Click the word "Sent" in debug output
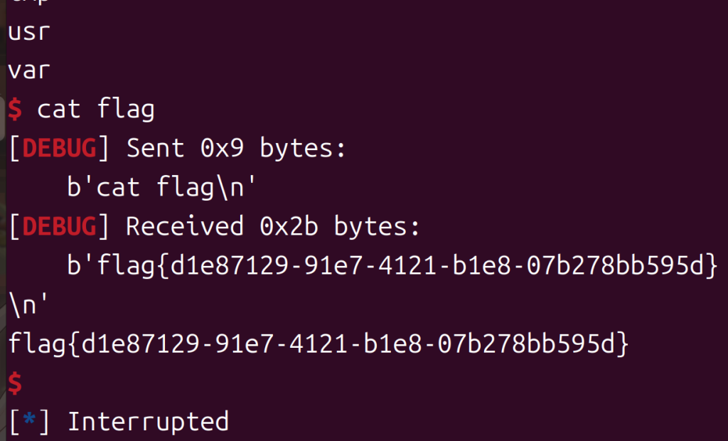The height and width of the screenshot is (441, 728). click(155, 149)
